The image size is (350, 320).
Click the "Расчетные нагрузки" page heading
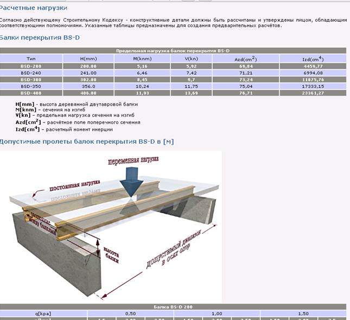click(x=34, y=8)
